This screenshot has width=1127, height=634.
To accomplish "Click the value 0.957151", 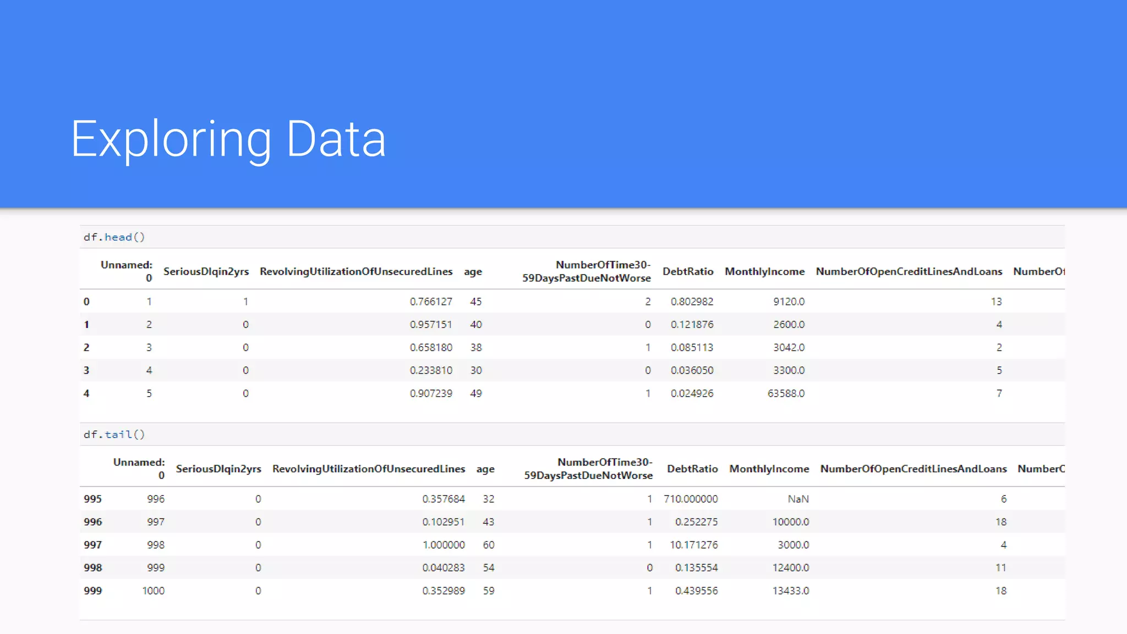I will point(431,325).
